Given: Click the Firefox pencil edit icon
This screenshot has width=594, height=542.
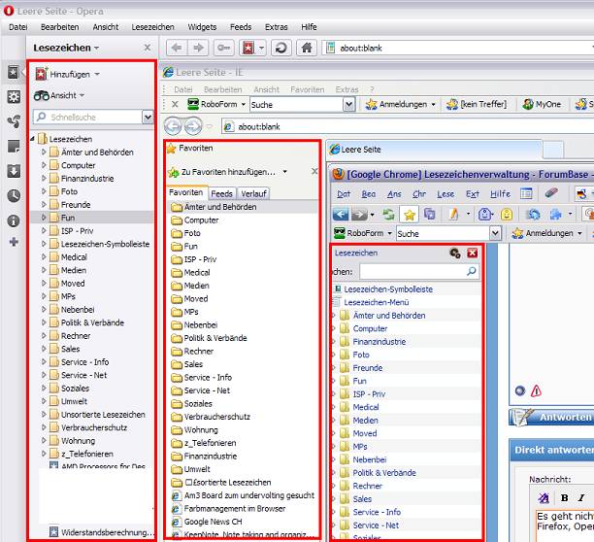Looking at the screenshot, I should point(453,215).
